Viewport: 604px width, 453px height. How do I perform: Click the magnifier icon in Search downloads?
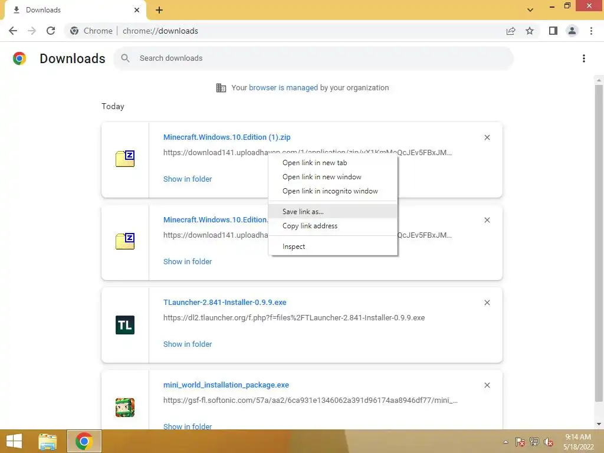pos(125,58)
